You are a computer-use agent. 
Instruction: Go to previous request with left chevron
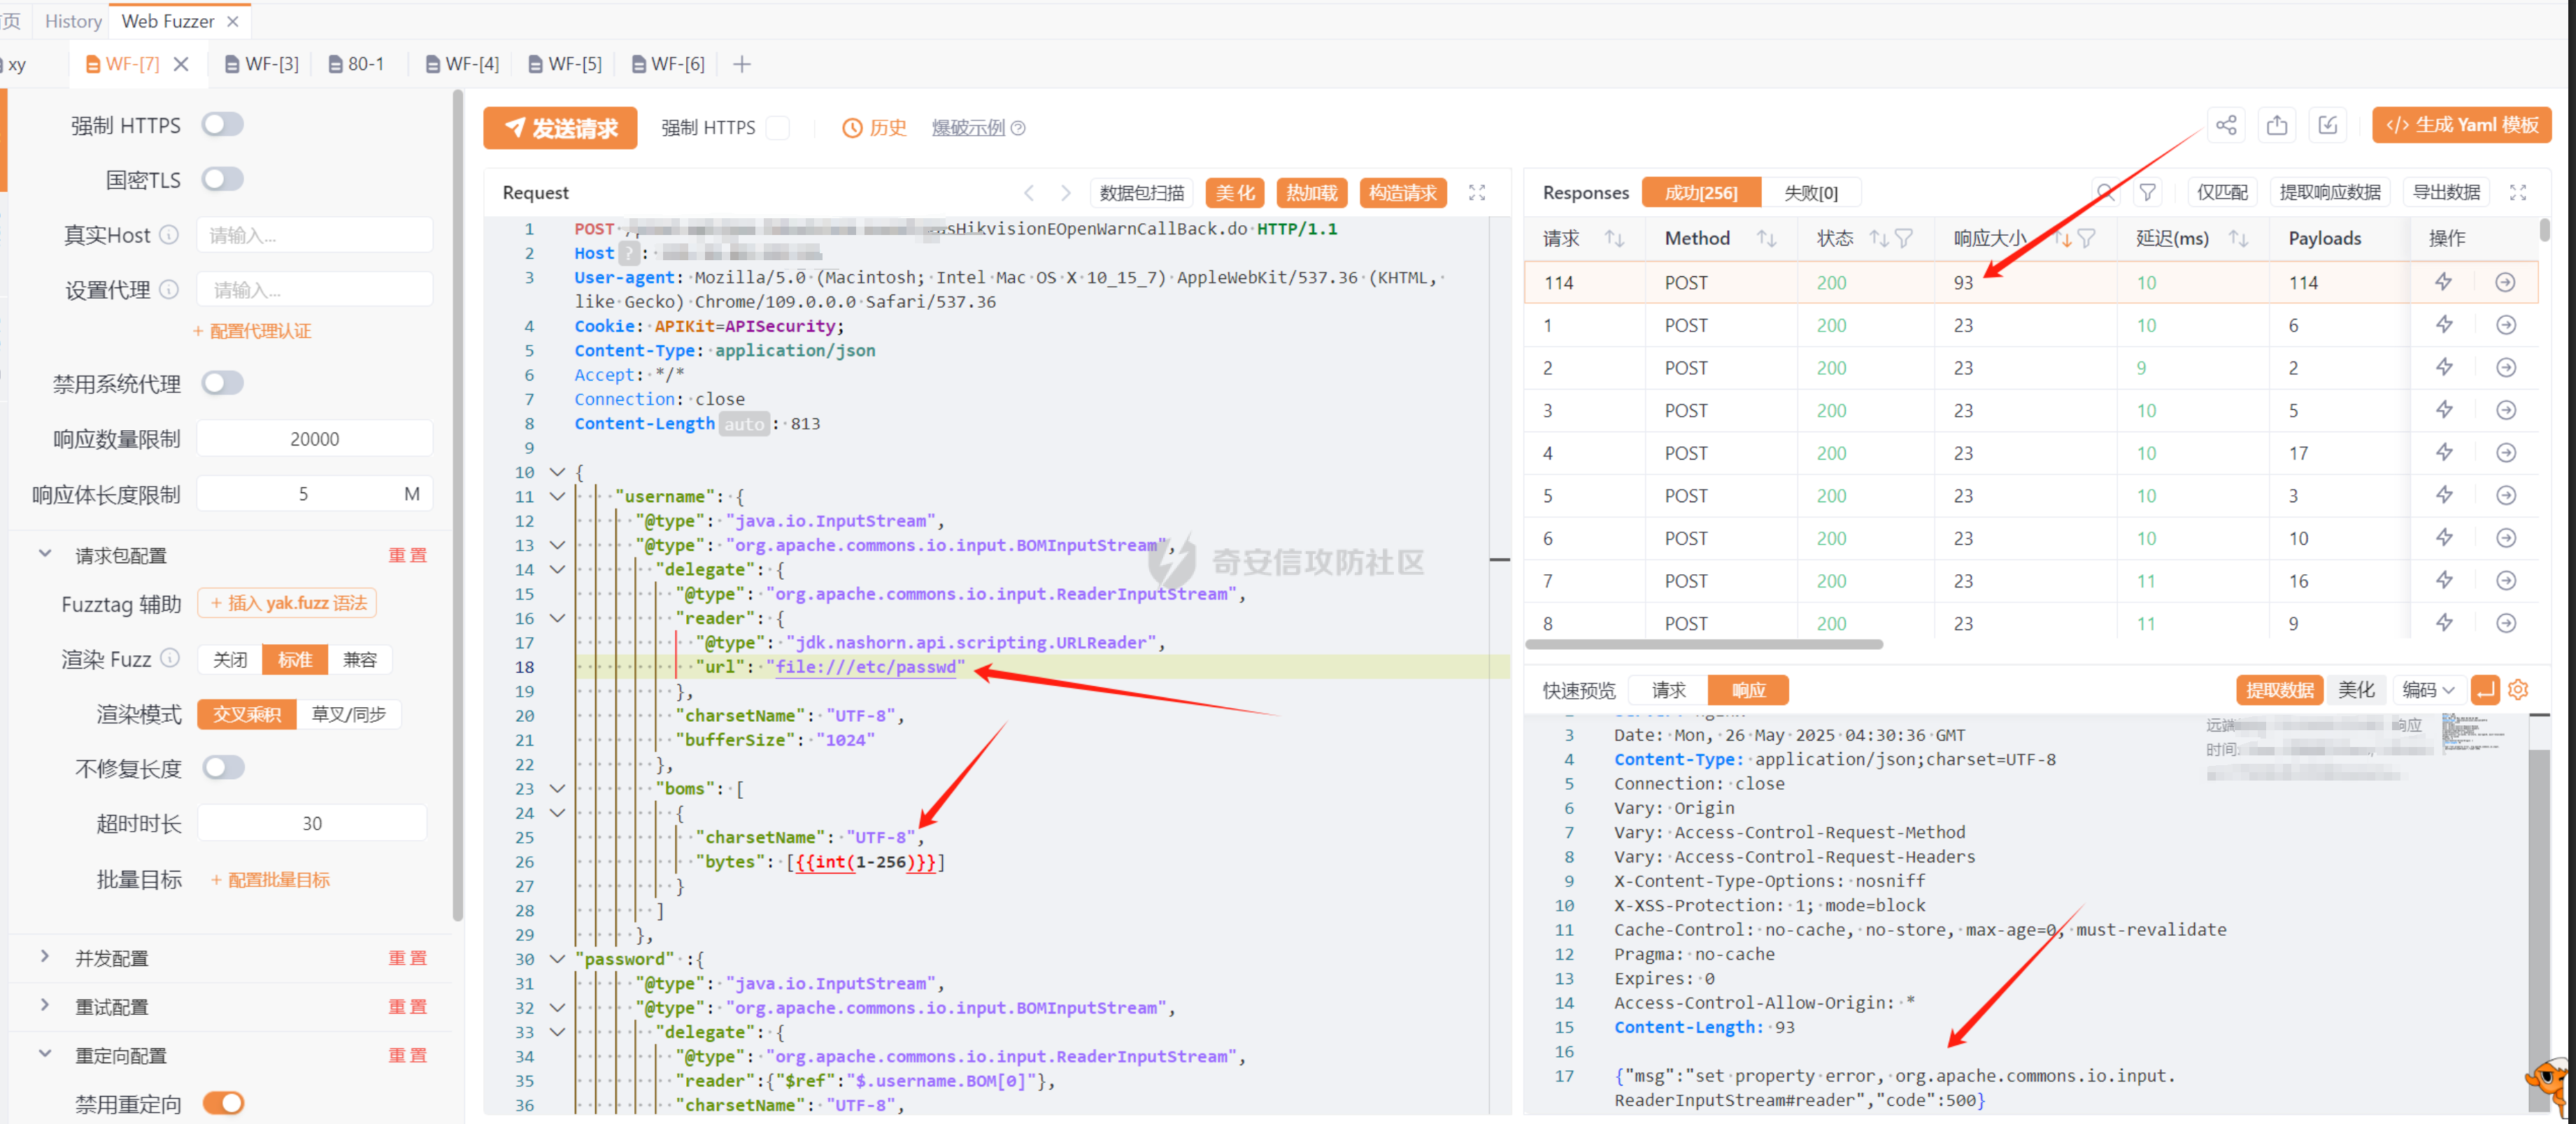pyautogui.click(x=1029, y=193)
